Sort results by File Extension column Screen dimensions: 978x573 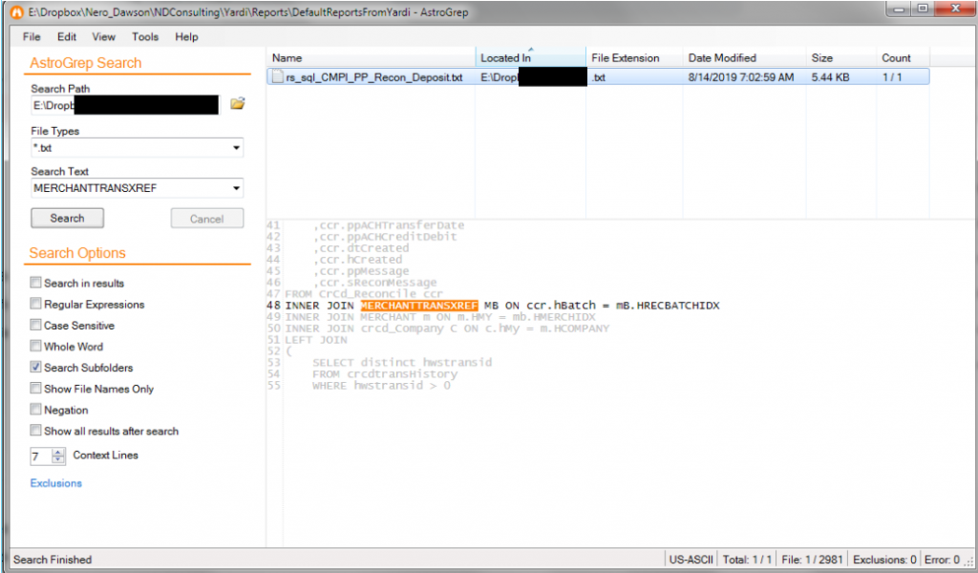coord(635,58)
